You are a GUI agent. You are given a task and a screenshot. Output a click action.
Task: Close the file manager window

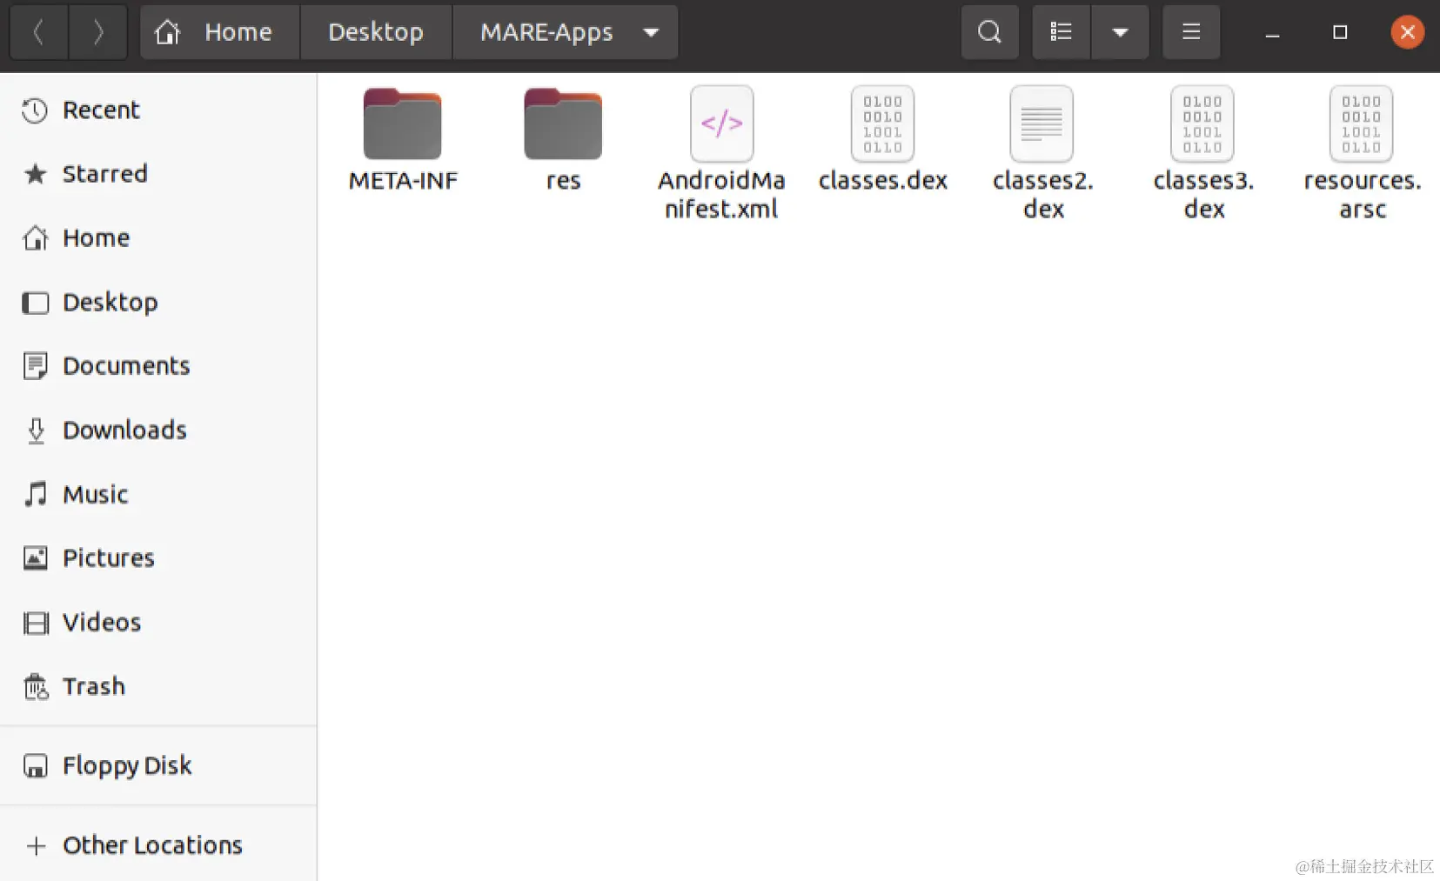(x=1407, y=32)
